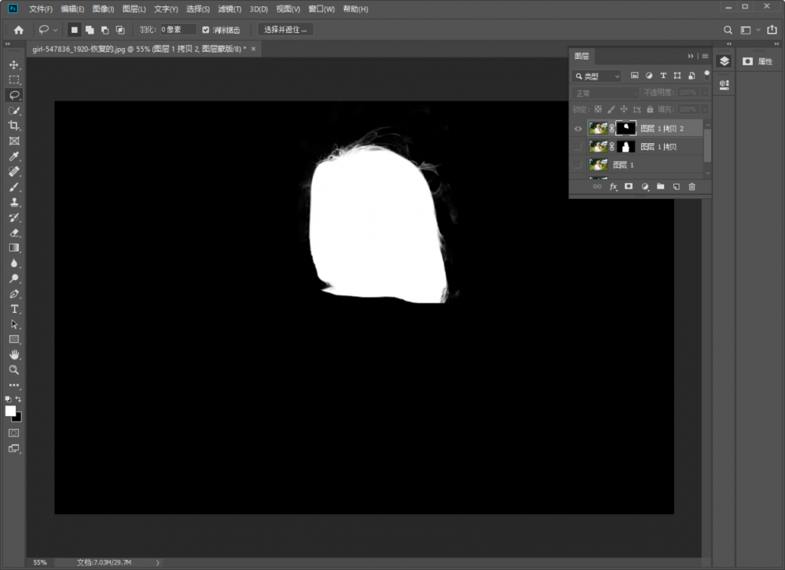This screenshot has height=570, width=785.
Task: Create a new layer group folder
Action: (660, 187)
